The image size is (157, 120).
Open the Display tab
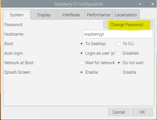[x=44, y=15]
